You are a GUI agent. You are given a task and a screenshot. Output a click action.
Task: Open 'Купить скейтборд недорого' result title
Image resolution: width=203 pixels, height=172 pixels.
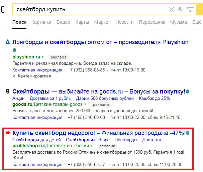(x=99, y=133)
